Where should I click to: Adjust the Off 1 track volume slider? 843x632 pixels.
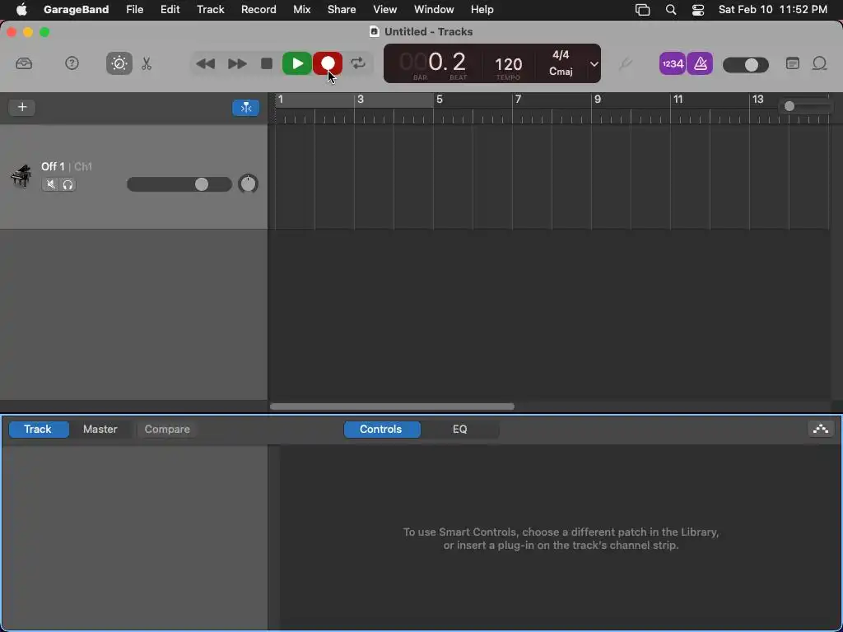[x=179, y=184]
